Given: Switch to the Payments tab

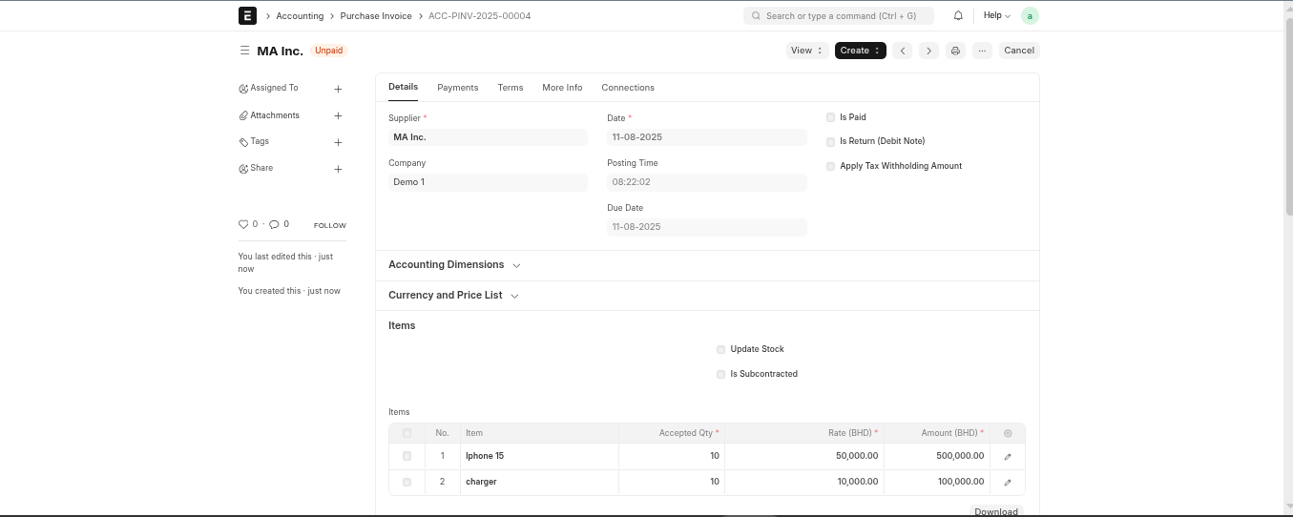Looking at the screenshot, I should tap(457, 88).
